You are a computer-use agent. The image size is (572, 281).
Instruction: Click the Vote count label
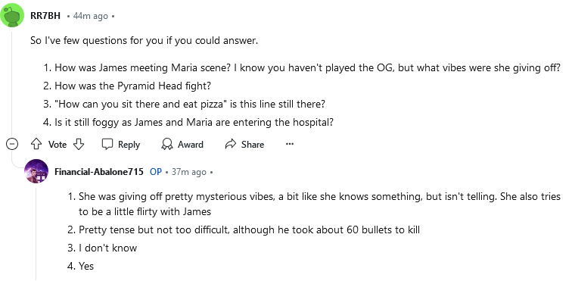pos(58,145)
